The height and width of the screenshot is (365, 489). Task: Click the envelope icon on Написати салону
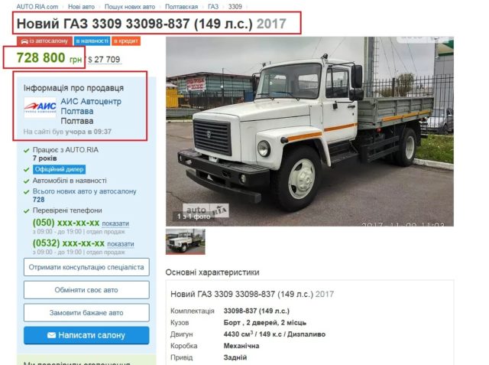pos(51,335)
